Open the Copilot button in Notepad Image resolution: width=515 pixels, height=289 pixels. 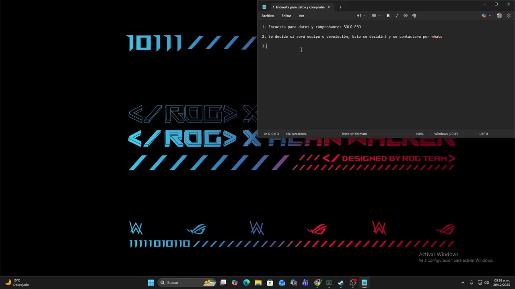click(484, 16)
